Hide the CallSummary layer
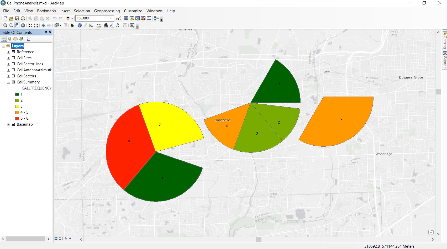Viewport: 447px width, 249px height. click(x=13, y=82)
